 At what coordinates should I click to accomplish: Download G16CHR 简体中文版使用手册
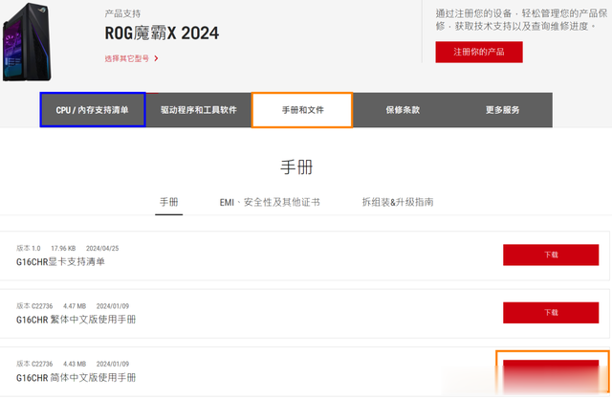click(x=551, y=375)
